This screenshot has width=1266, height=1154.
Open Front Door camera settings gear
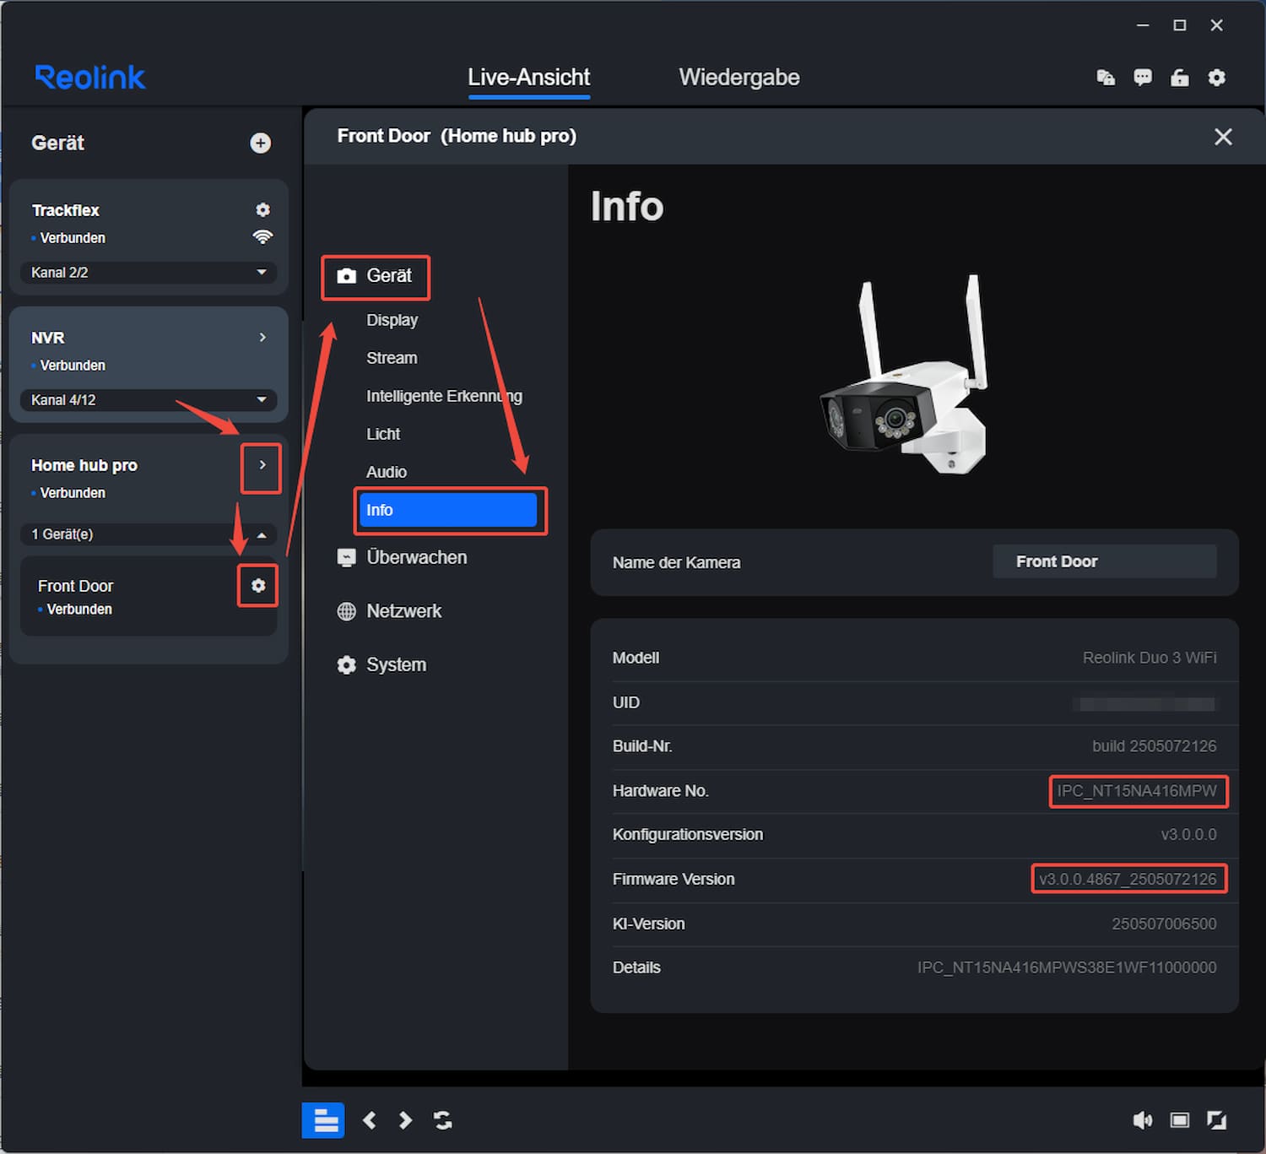point(258,585)
